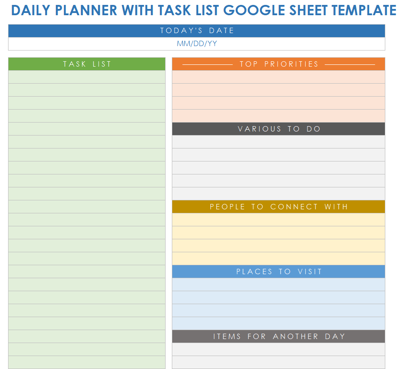The width and height of the screenshot is (405, 369).
Task: Select Items For Another Day header
Action: (x=278, y=336)
